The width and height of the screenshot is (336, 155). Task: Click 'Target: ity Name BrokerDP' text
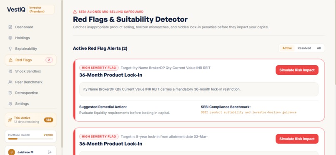[165, 68]
